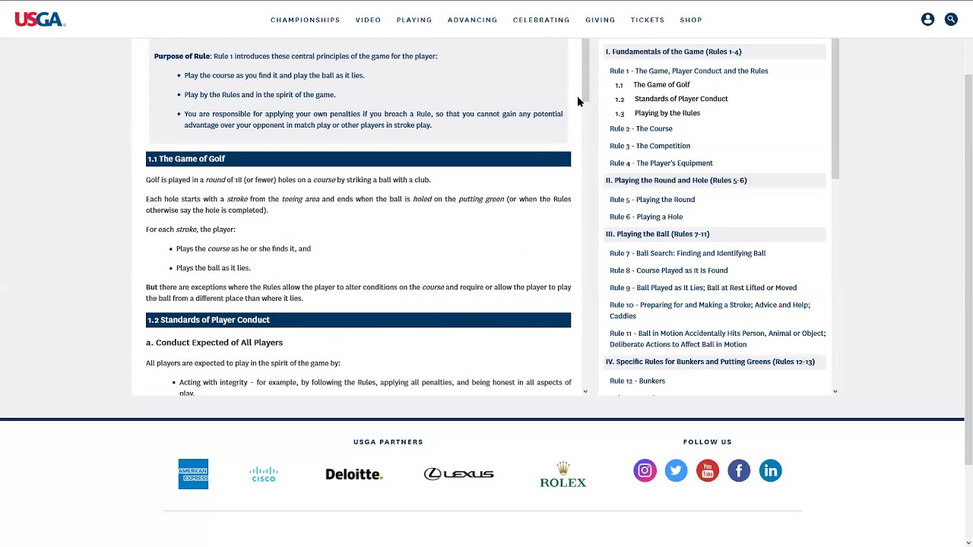Click the rules content down scroll arrow
The width and height of the screenshot is (973, 547).
point(585,391)
